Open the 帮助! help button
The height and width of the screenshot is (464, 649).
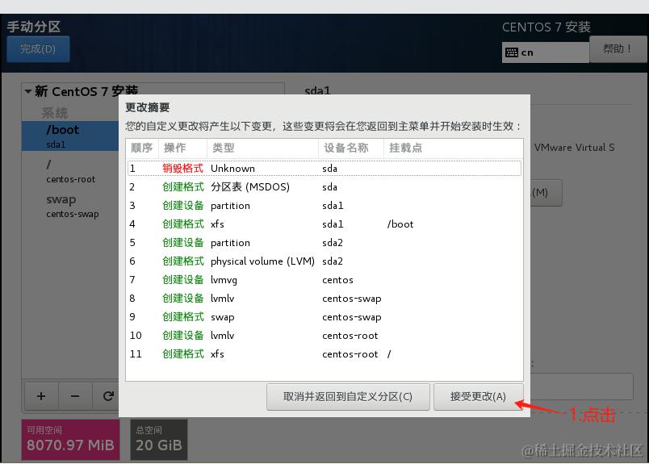pyautogui.click(x=618, y=49)
